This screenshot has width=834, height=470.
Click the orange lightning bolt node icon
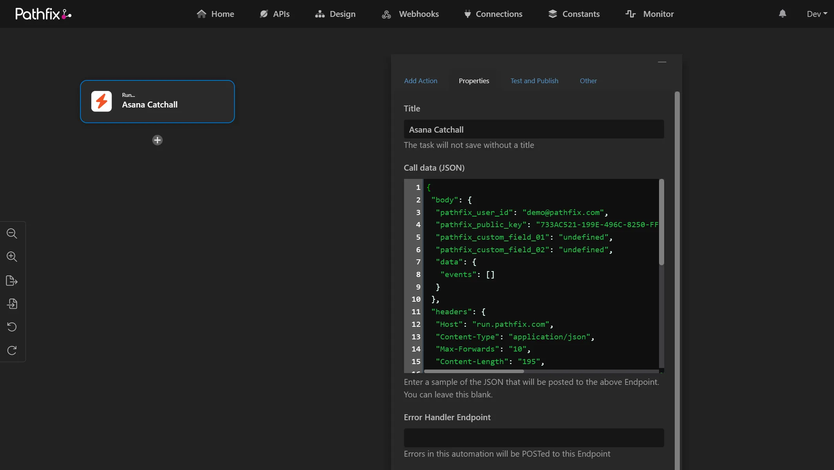102,102
